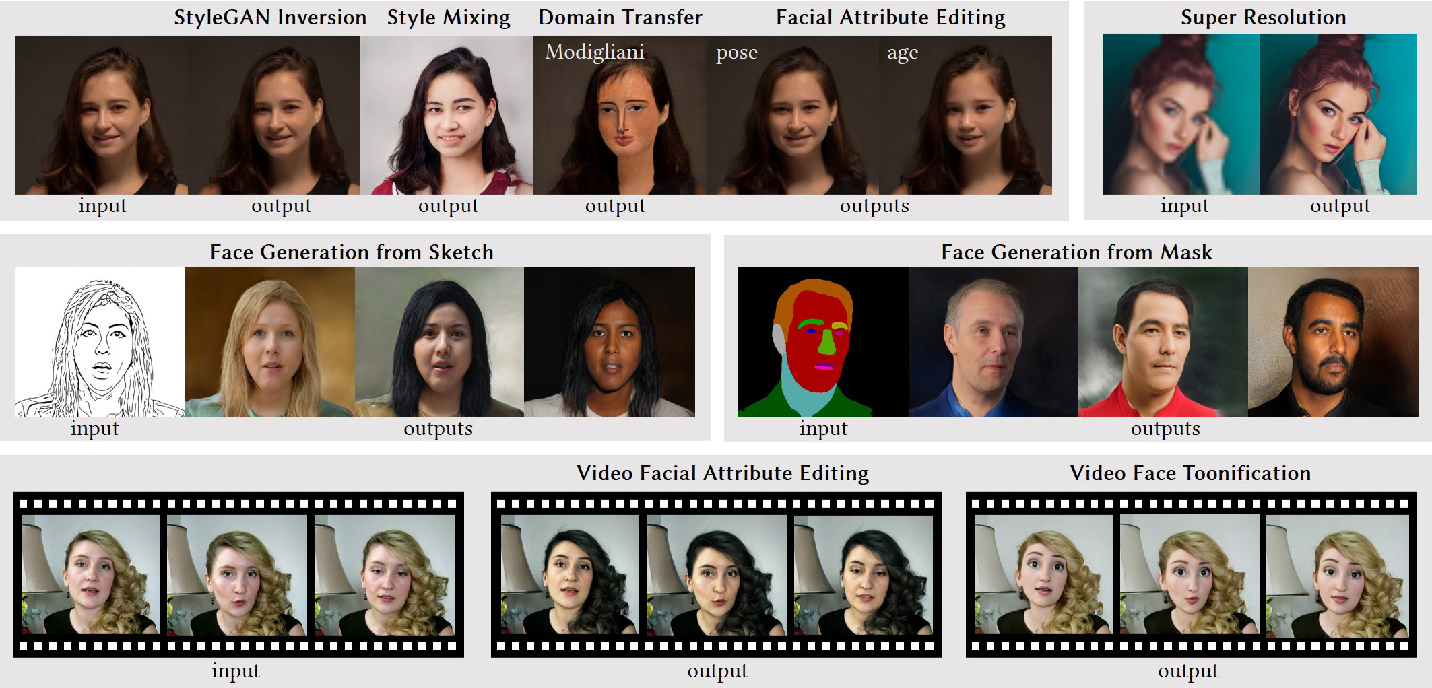Screen dimensions: 1432x688
Task: Select the dark-background woman sketch output
Action: pyautogui.click(x=610, y=342)
